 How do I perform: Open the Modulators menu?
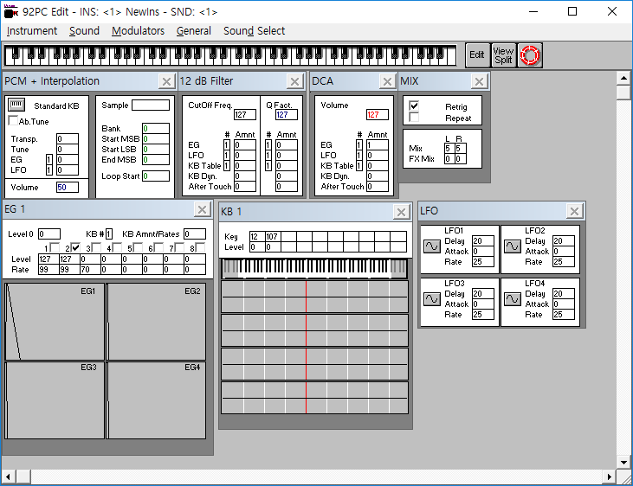point(138,31)
